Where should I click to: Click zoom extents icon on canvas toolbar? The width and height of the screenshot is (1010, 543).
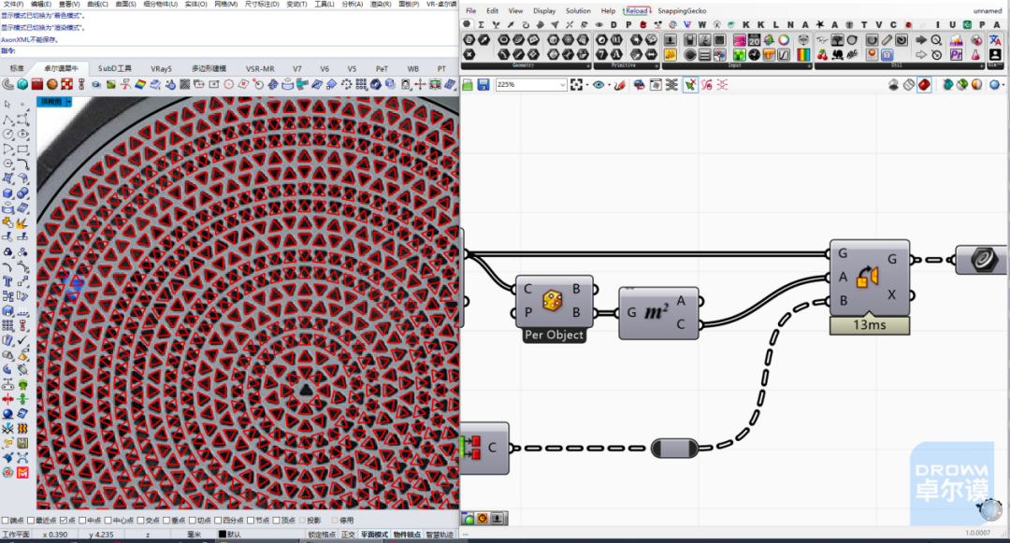576,84
